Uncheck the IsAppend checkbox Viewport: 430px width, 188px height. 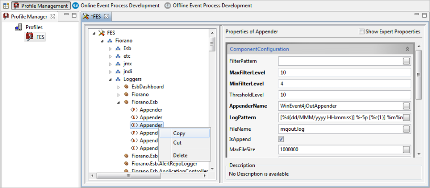tap(281, 139)
